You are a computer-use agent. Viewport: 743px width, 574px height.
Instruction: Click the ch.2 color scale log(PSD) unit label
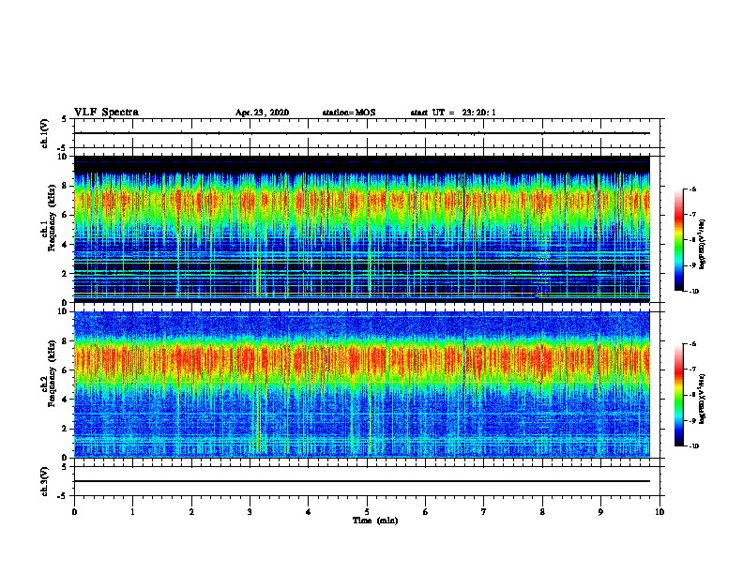coord(703,400)
